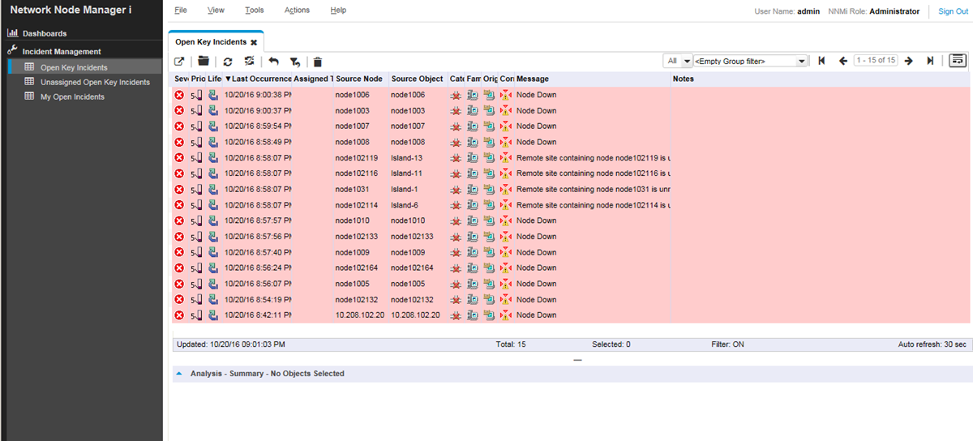Click the restore default settings arrow icon
This screenshot has height=441, width=973.
[x=273, y=61]
